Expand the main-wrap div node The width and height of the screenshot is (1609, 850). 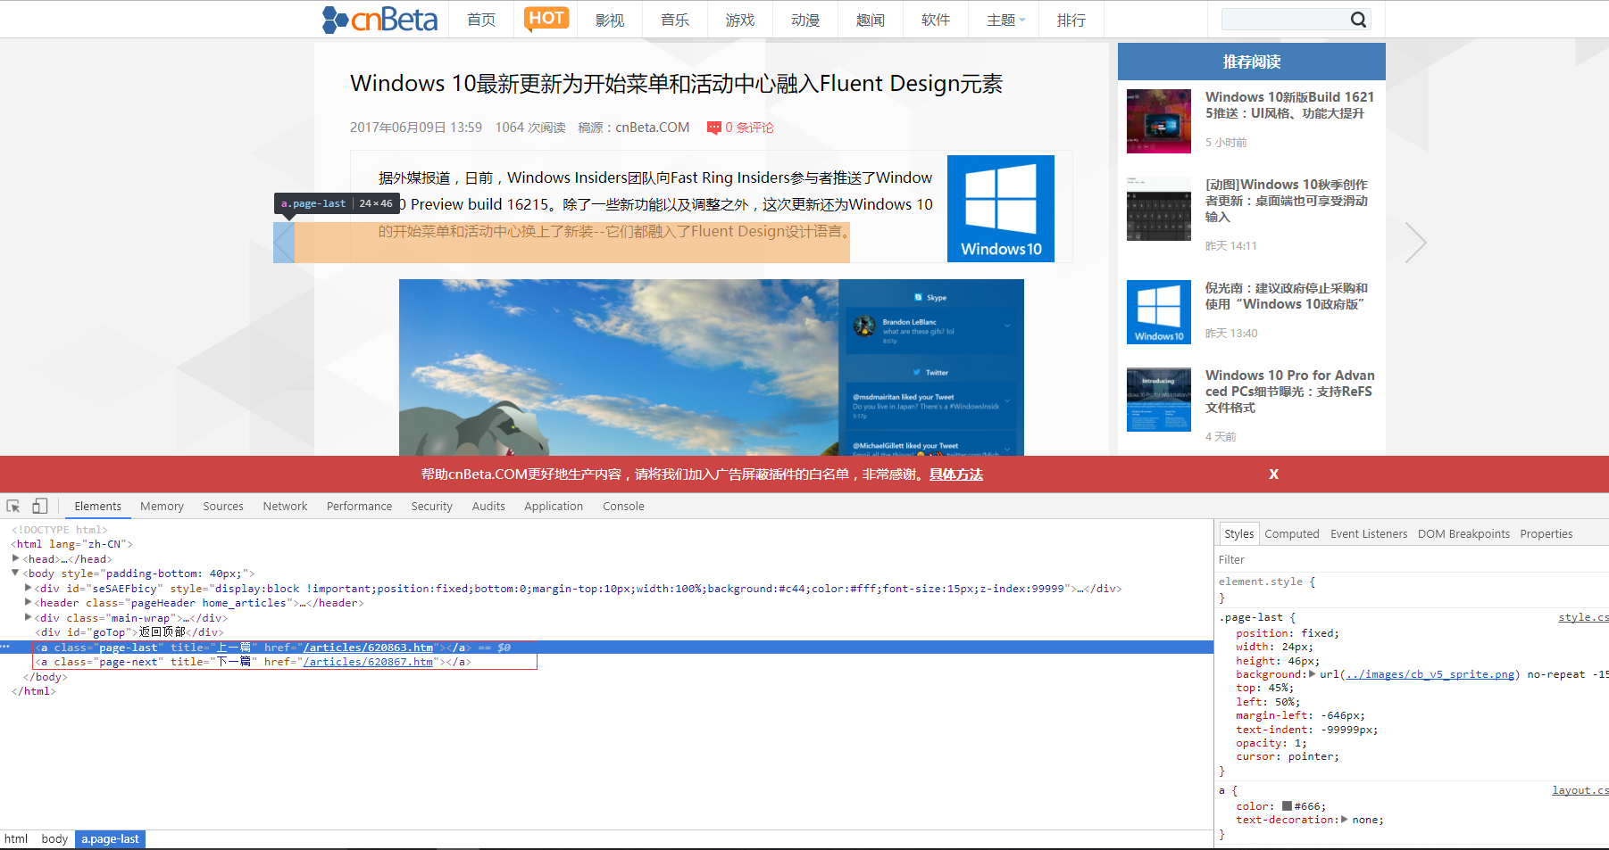click(x=29, y=617)
